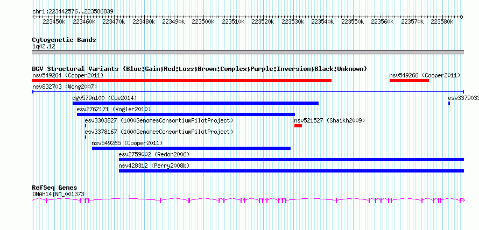
Task: Select the thin nsv832703 gain line
Action: [248, 92]
